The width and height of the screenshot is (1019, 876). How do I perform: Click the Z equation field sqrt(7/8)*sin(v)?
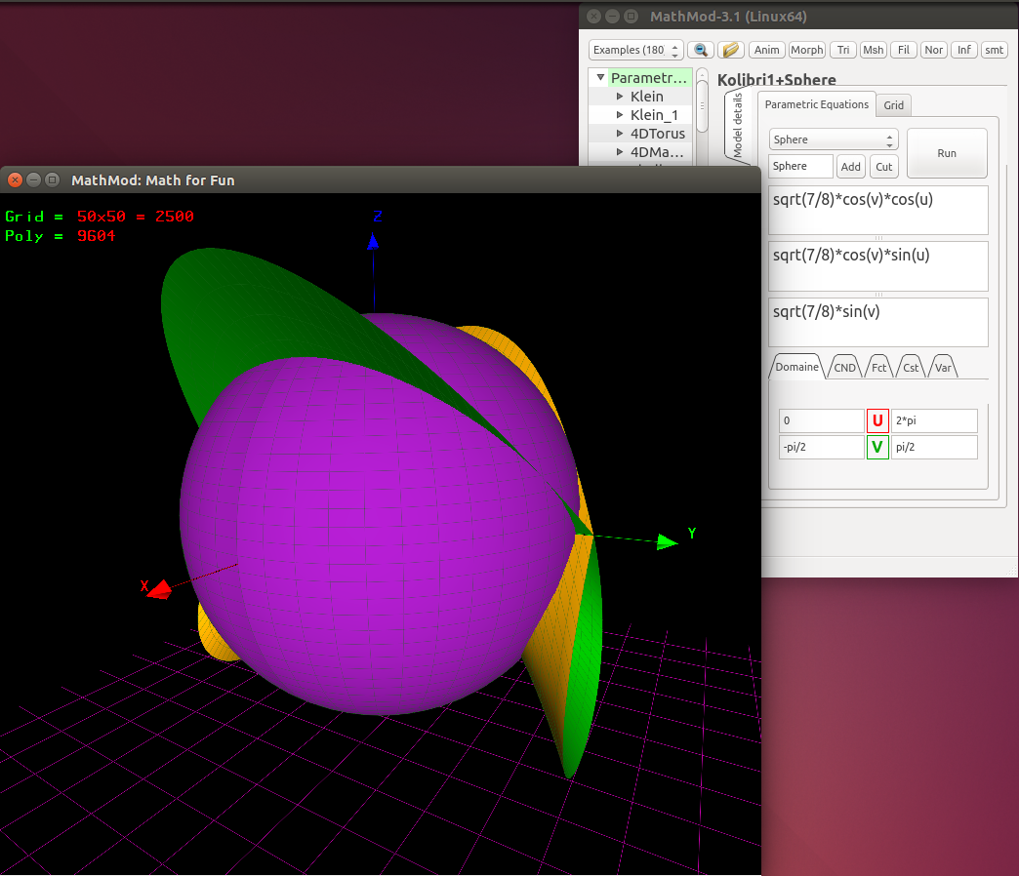[x=878, y=323]
